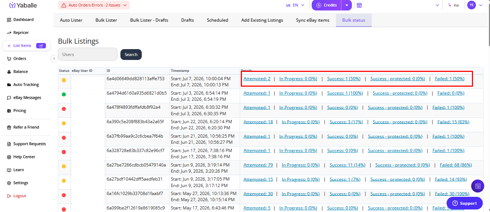490x212 pixels.
Task: Open Attempted: 5 link
Action: coord(257,208)
